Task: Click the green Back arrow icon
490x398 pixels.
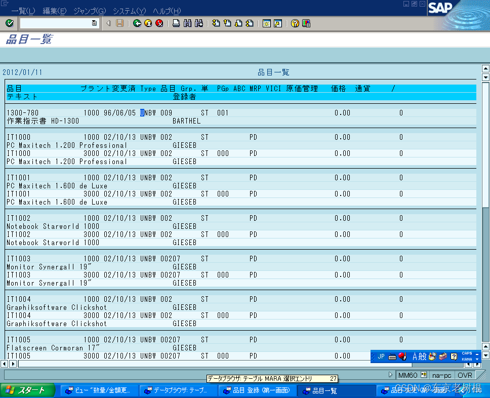Action: pos(137,23)
